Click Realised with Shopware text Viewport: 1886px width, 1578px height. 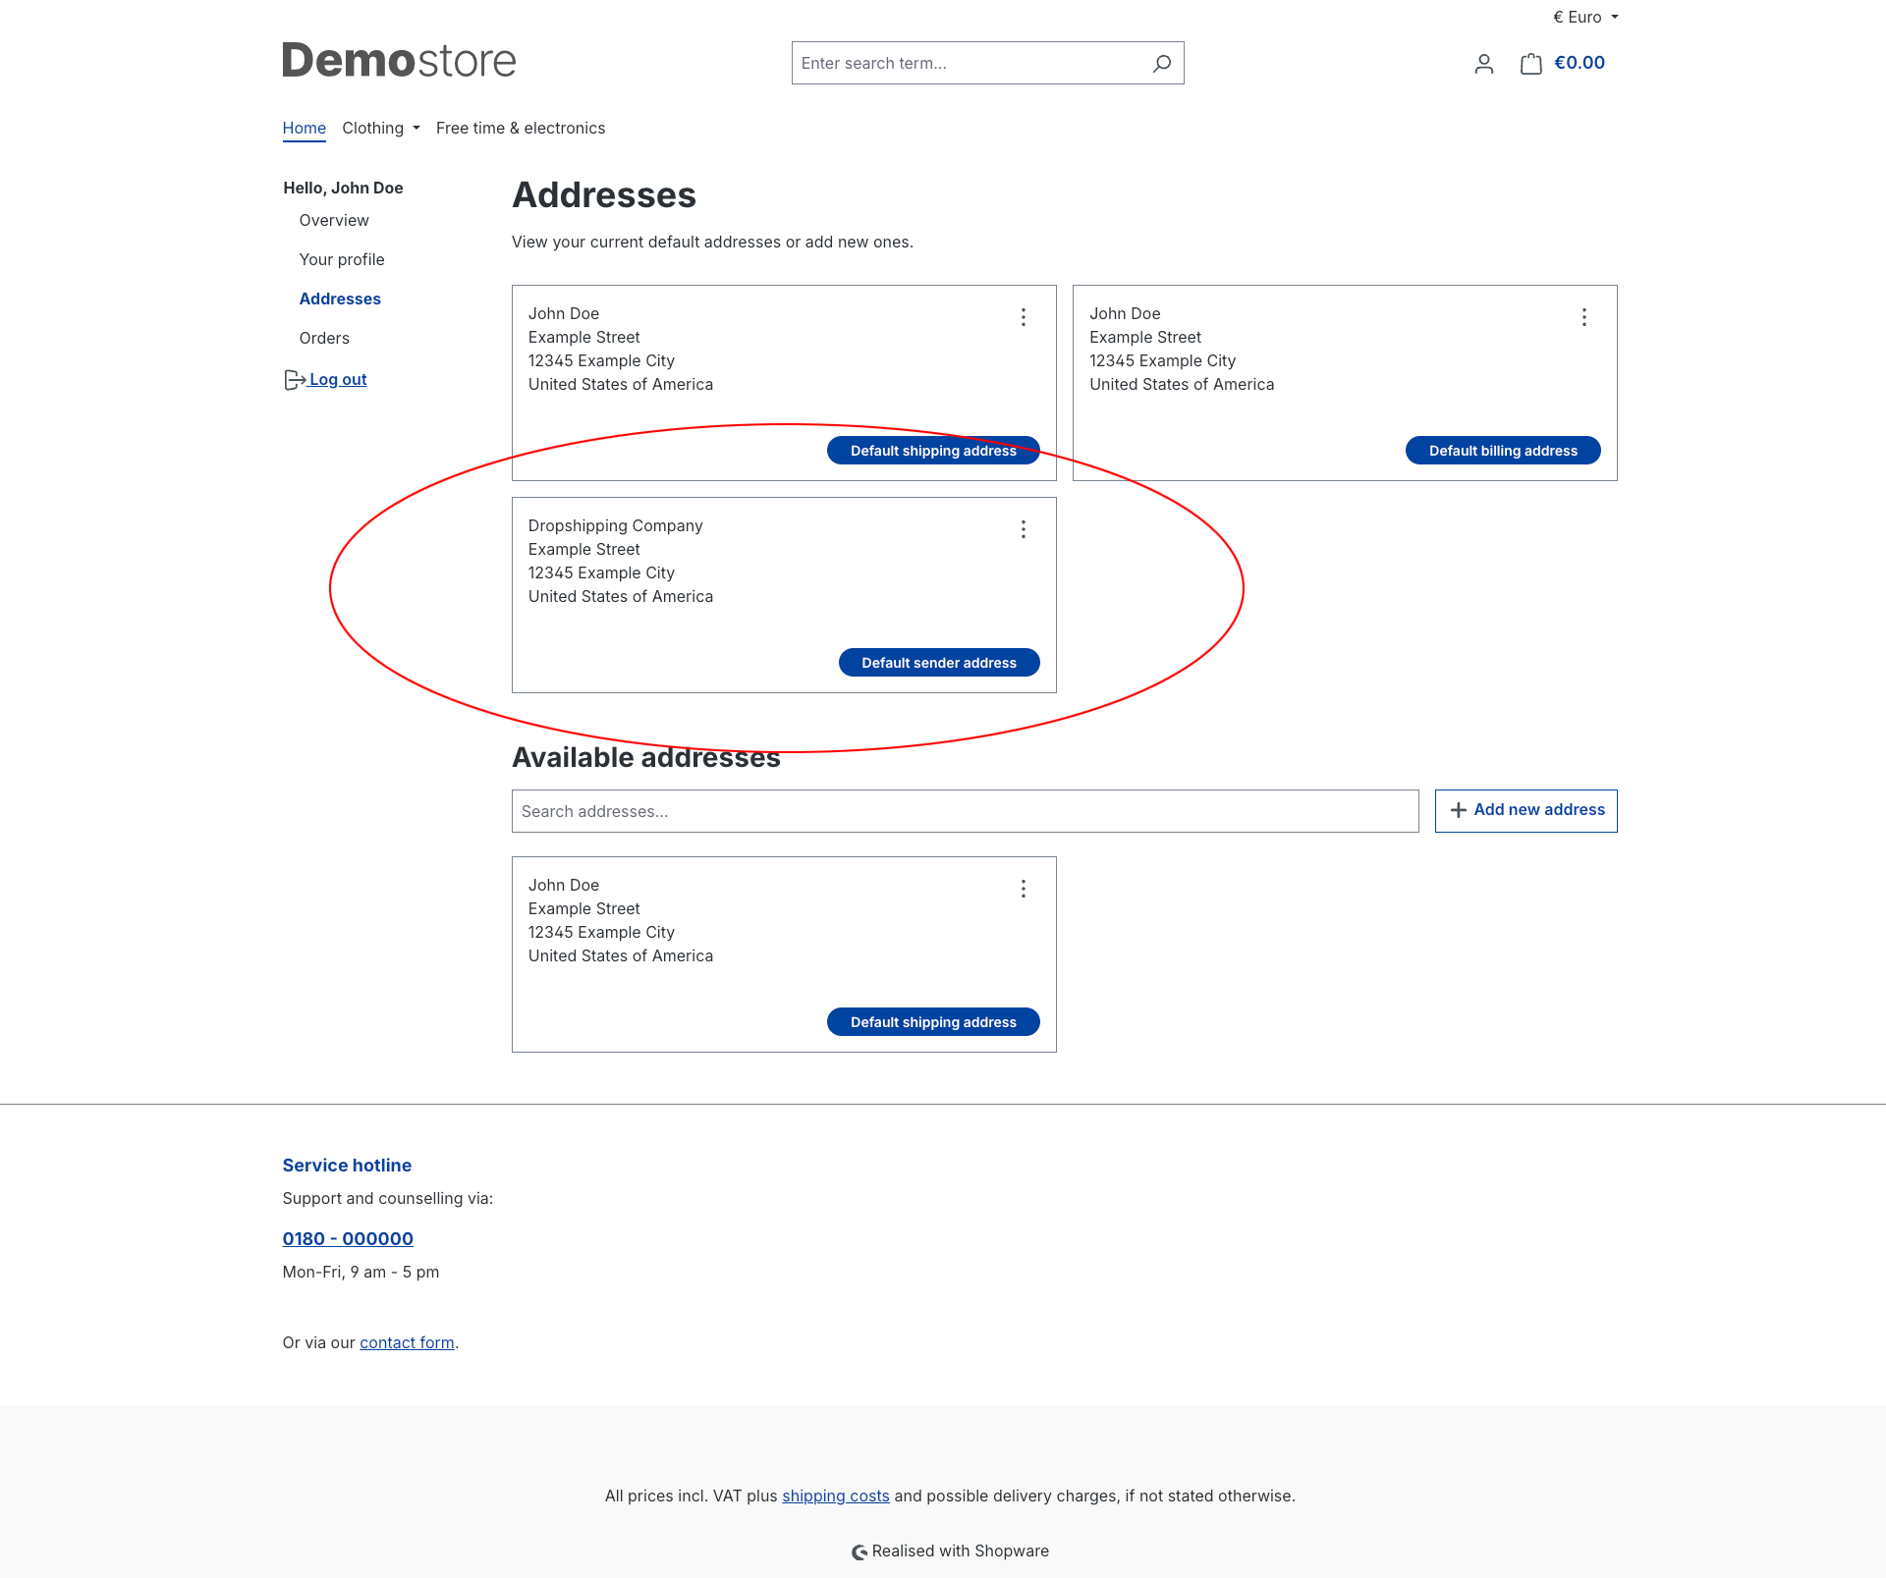961,1551
